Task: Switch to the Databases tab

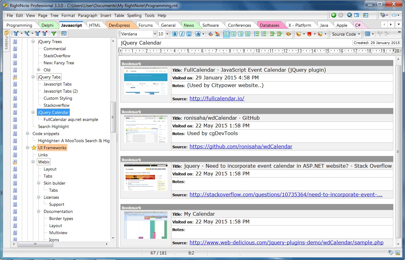Action: (269, 25)
